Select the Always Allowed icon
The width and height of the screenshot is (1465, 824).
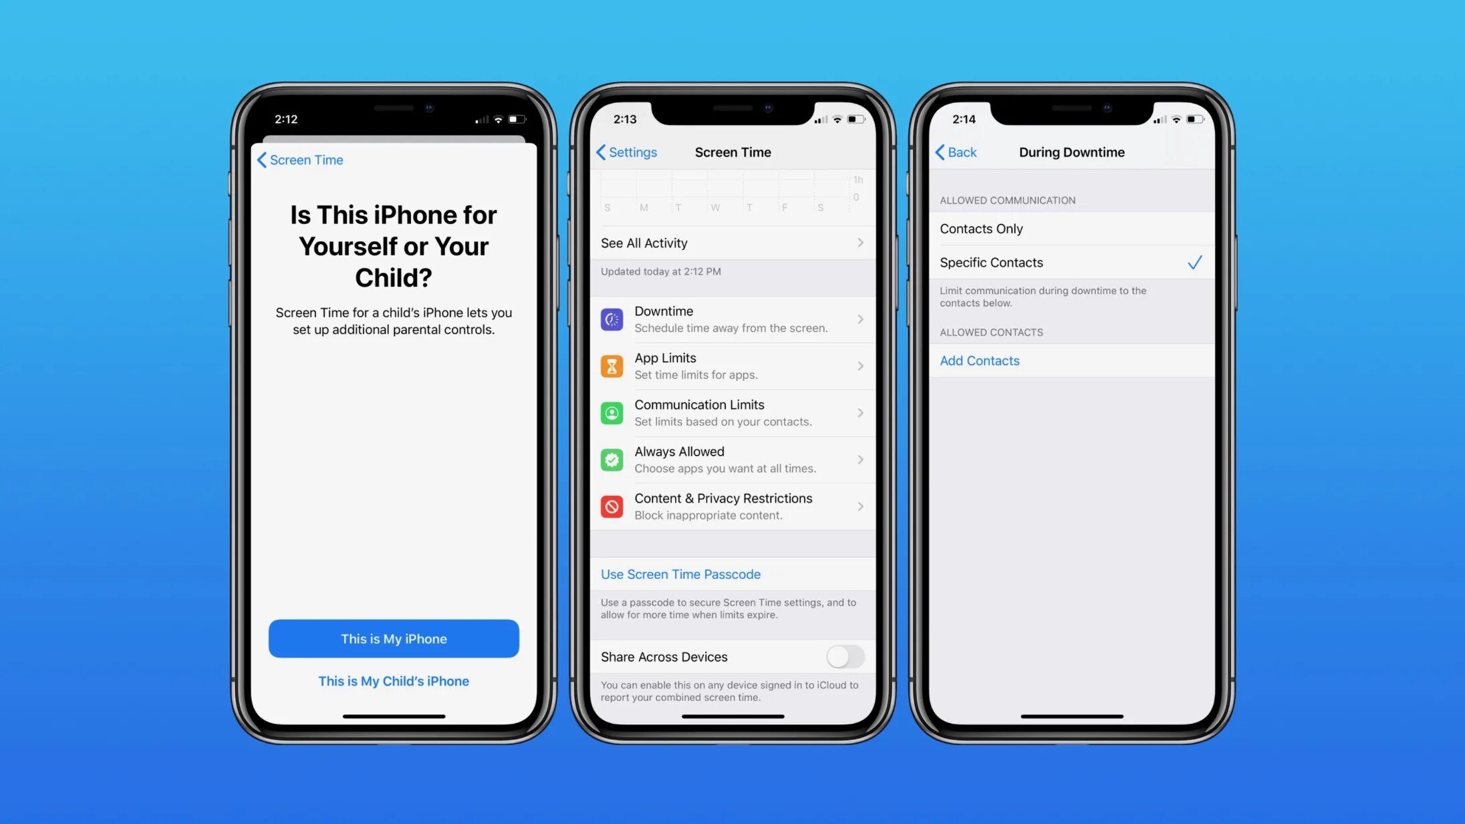[x=613, y=460]
